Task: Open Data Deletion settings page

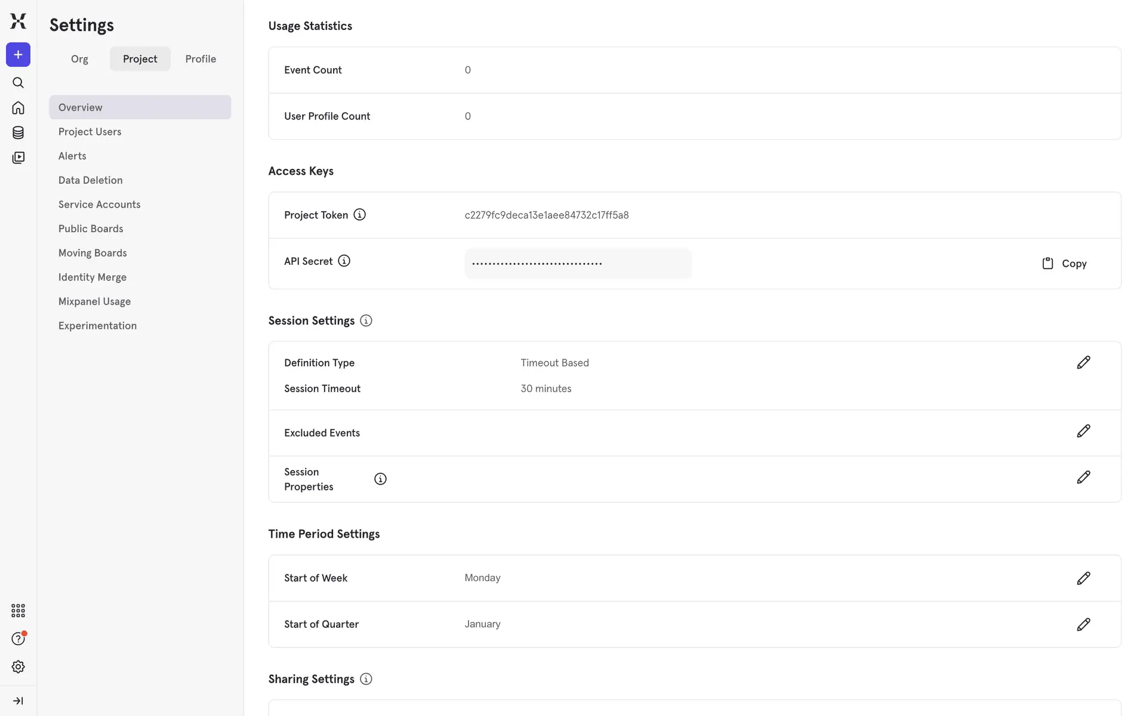Action: pyautogui.click(x=91, y=180)
